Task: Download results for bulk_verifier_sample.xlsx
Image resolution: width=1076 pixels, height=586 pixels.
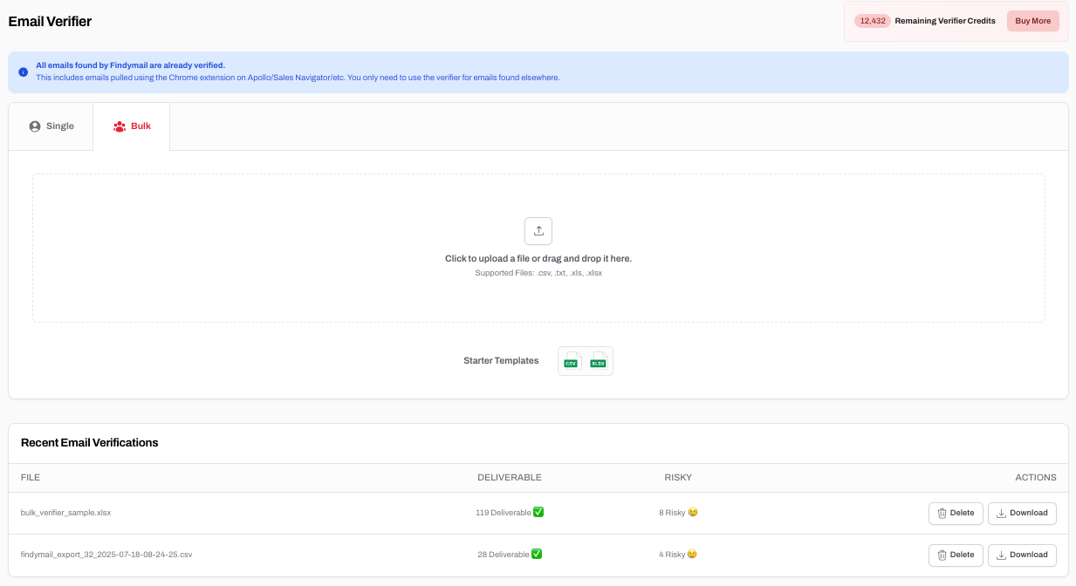Action: point(1021,513)
